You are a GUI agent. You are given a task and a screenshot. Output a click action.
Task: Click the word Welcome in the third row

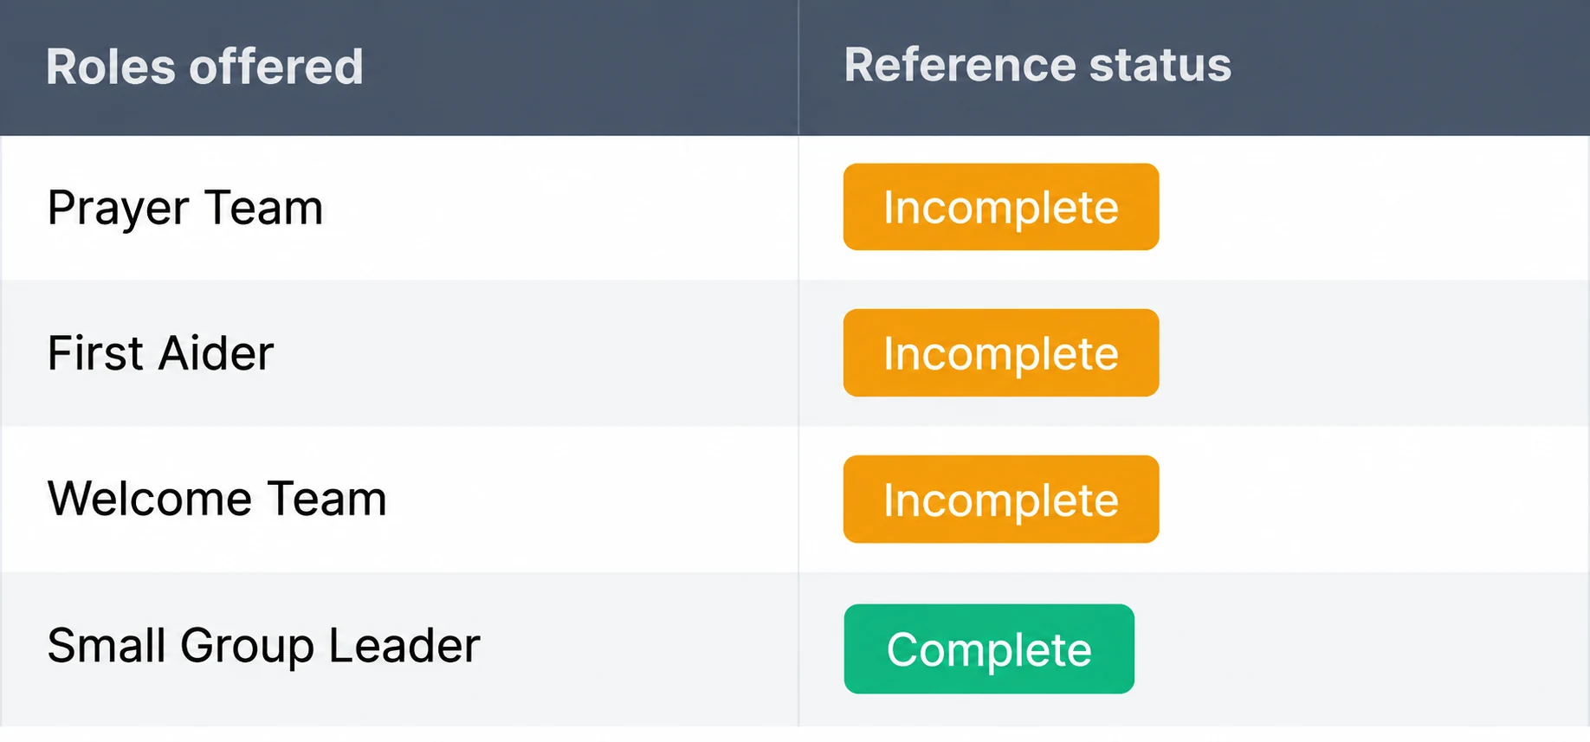[x=150, y=499]
